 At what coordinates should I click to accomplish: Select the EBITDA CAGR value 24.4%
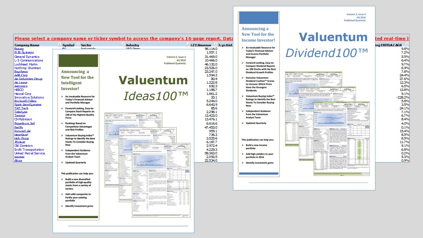(x=404, y=75)
